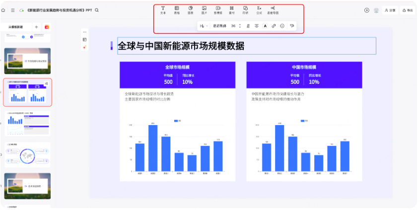Insert a mind map (思维导图)
This screenshot has height=210, width=420.
273,10
